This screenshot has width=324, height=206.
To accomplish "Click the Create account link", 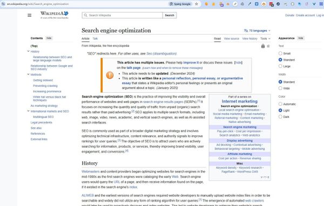I will (x=305, y=15).
